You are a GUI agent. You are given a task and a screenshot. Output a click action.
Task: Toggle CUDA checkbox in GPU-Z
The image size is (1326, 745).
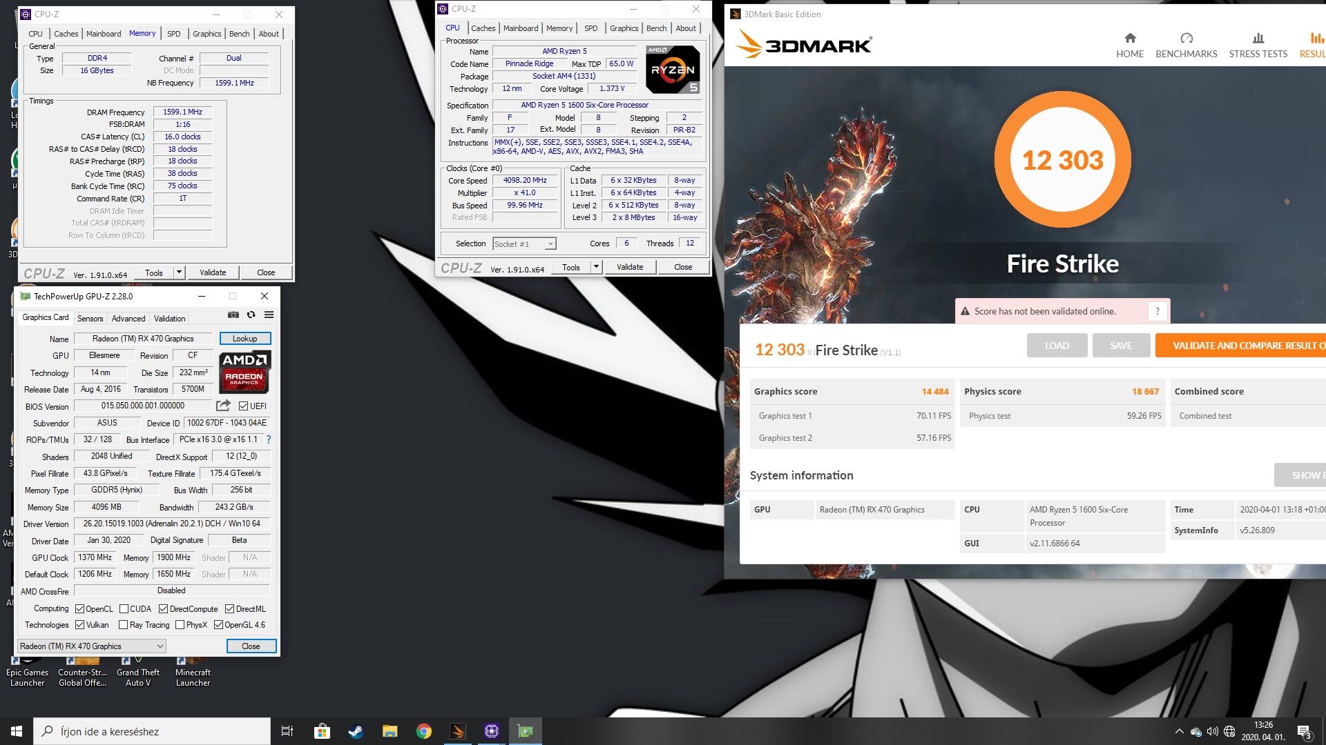pyautogui.click(x=124, y=609)
